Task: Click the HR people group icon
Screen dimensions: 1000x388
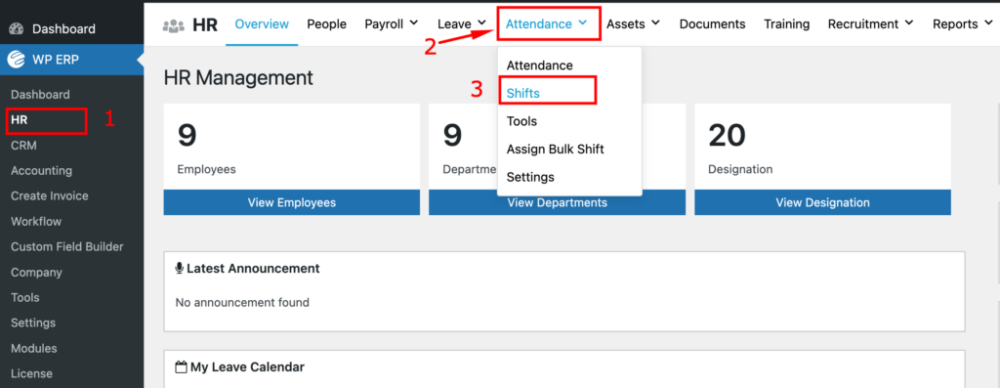Action: [x=174, y=24]
